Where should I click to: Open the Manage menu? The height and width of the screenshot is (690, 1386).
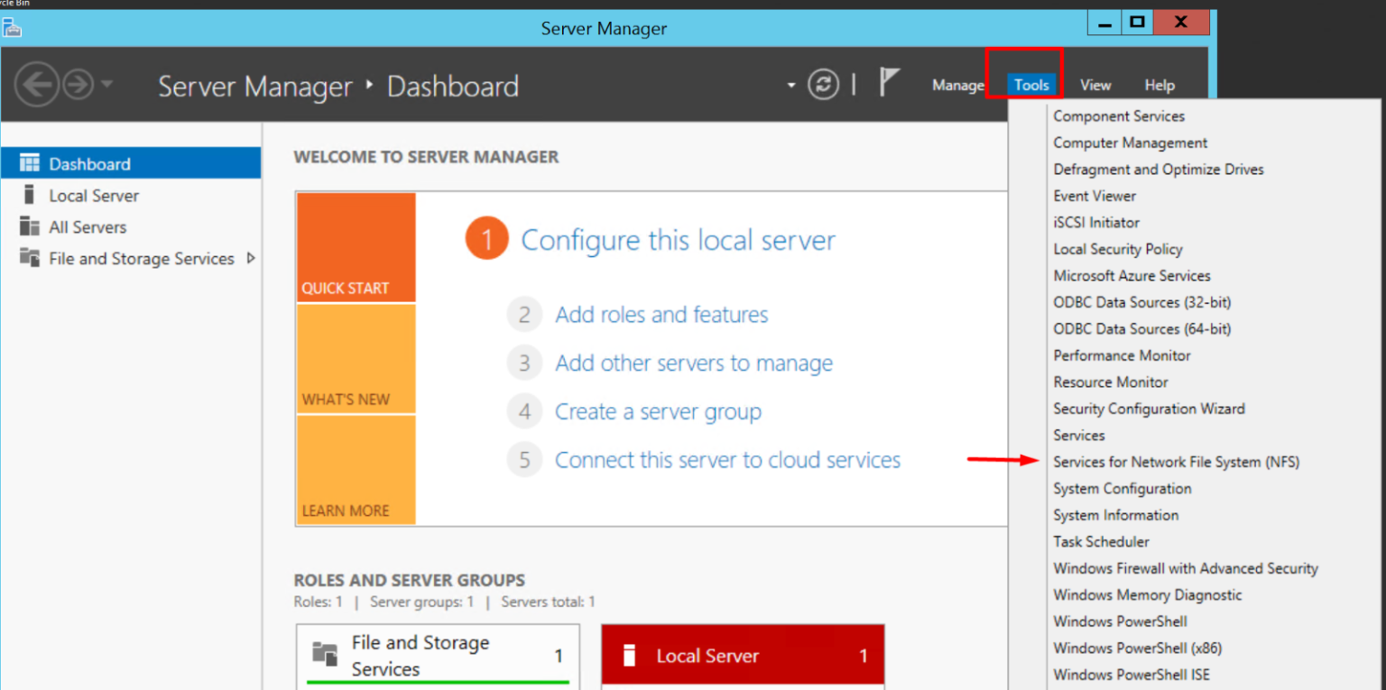tap(957, 86)
